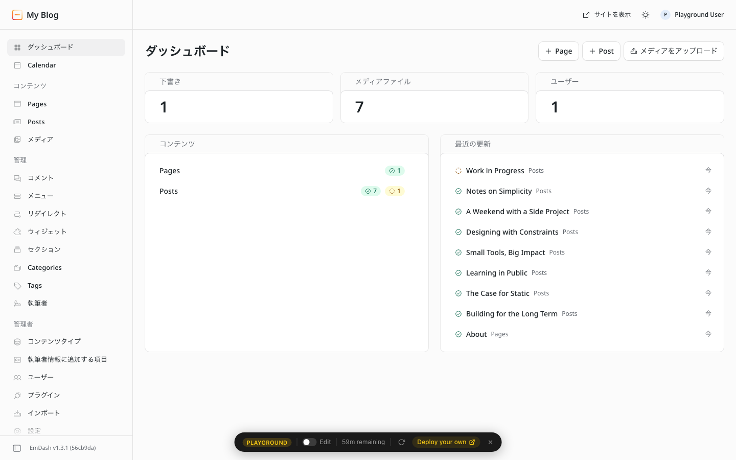Click the 下書き count card
Image resolution: width=736 pixels, height=460 pixels.
239,98
